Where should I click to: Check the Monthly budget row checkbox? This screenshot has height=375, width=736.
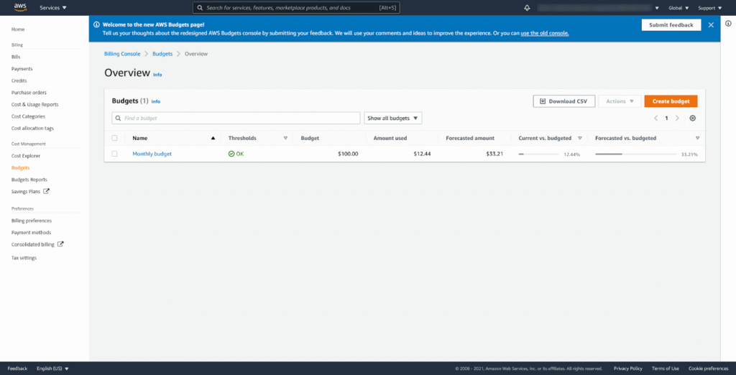click(114, 154)
